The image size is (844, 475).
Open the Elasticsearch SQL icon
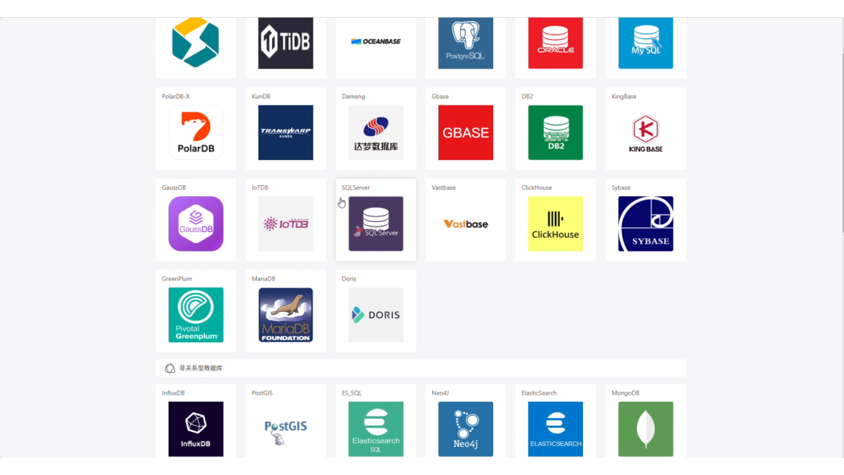376,429
